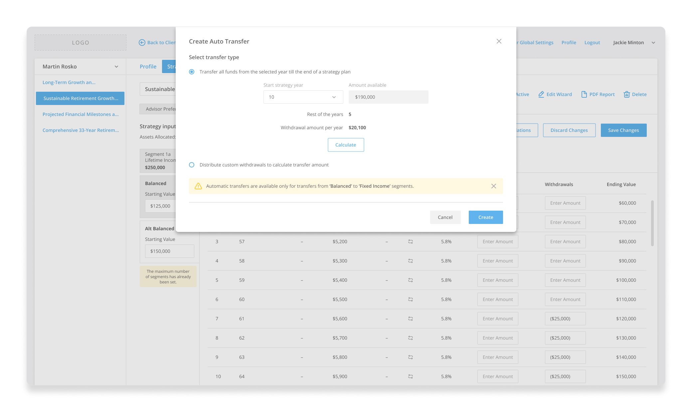Click the '$20,100' withdrawal amount per year value
Image resolution: width=692 pixels, height=412 pixels.
pos(357,128)
